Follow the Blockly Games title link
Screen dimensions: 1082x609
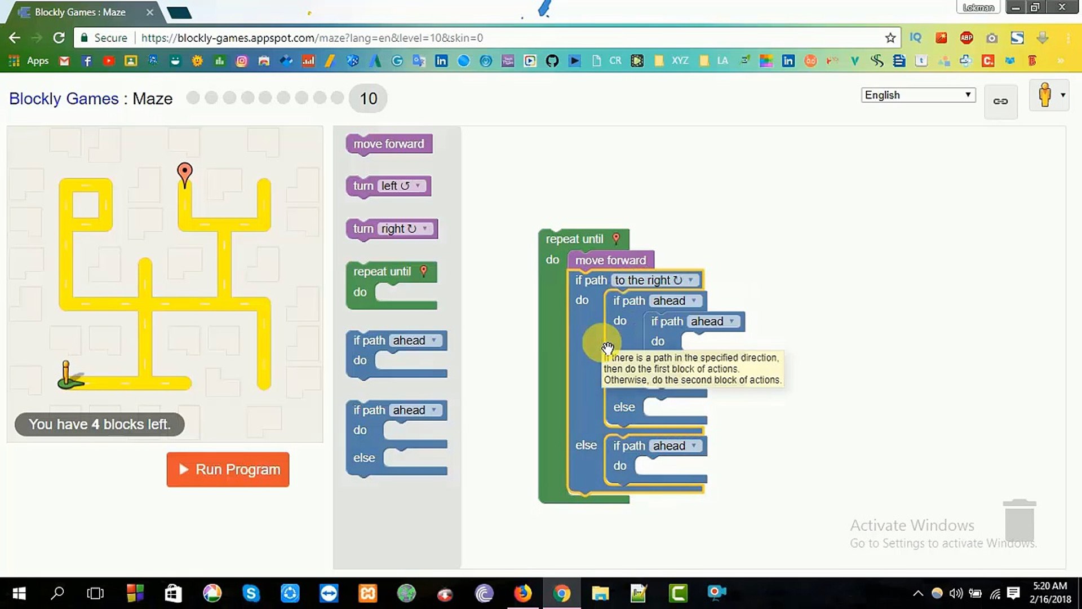[x=64, y=99]
